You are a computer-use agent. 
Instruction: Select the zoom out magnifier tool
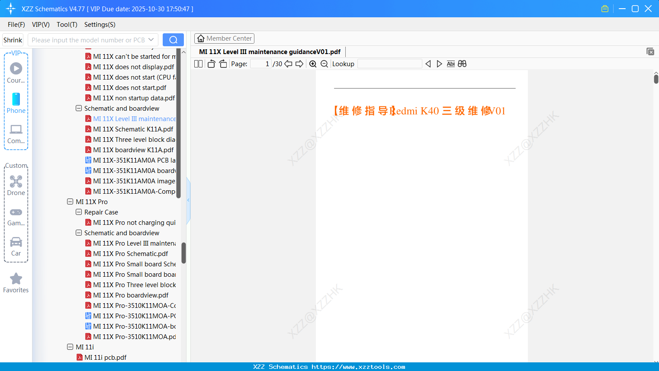pyautogui.click(x=324, y=64)
